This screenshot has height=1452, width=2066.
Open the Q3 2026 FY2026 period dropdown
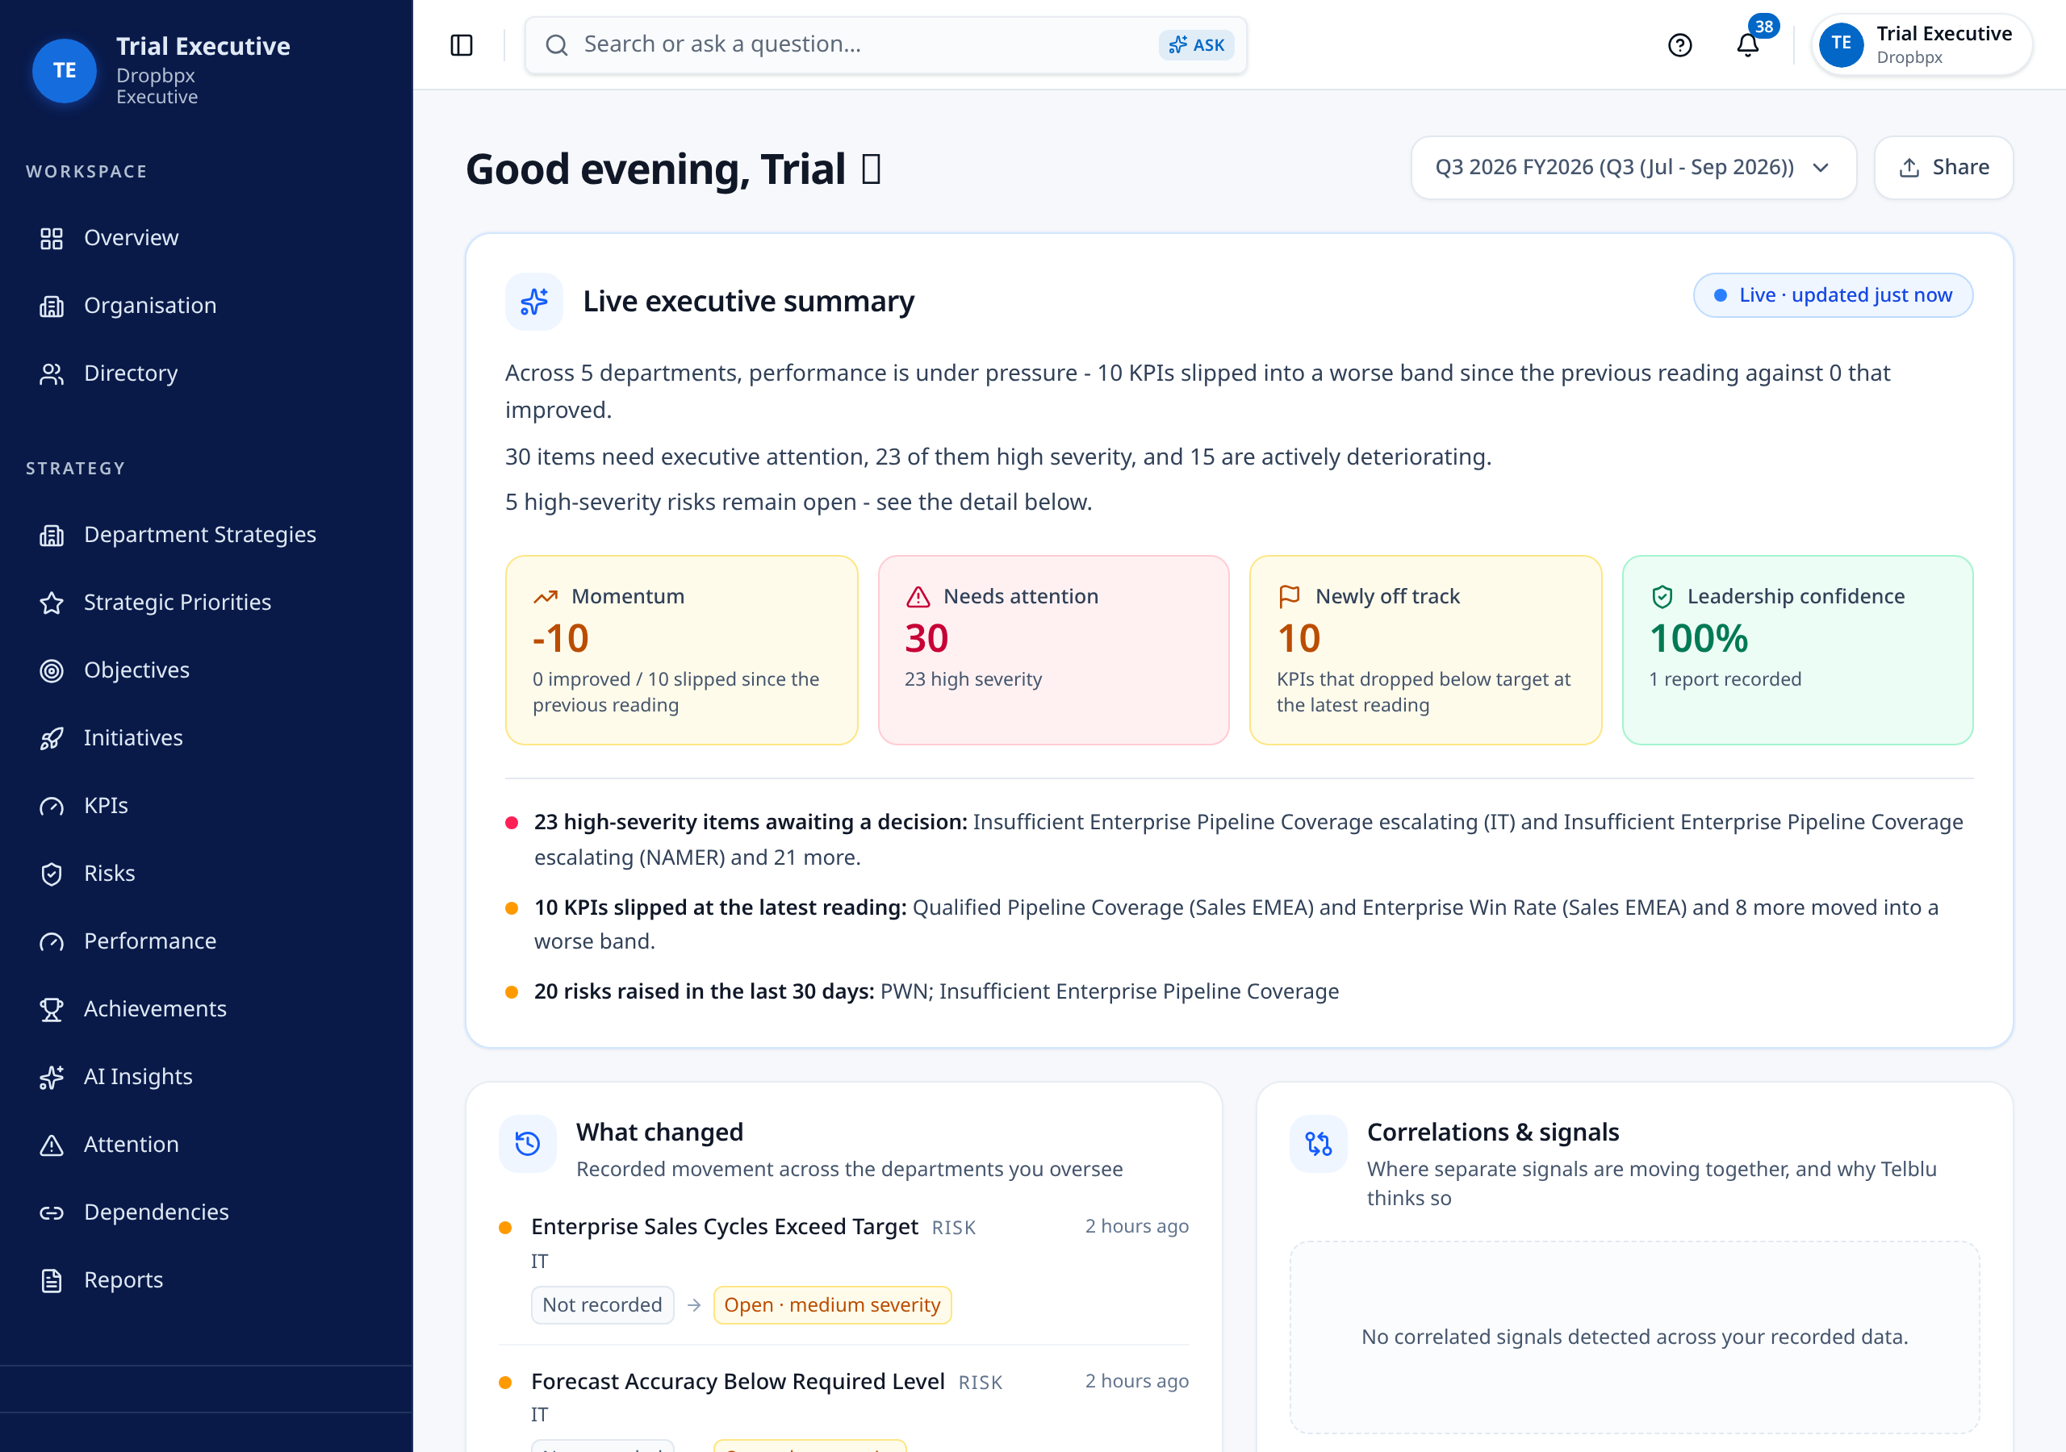(1633, 167)
